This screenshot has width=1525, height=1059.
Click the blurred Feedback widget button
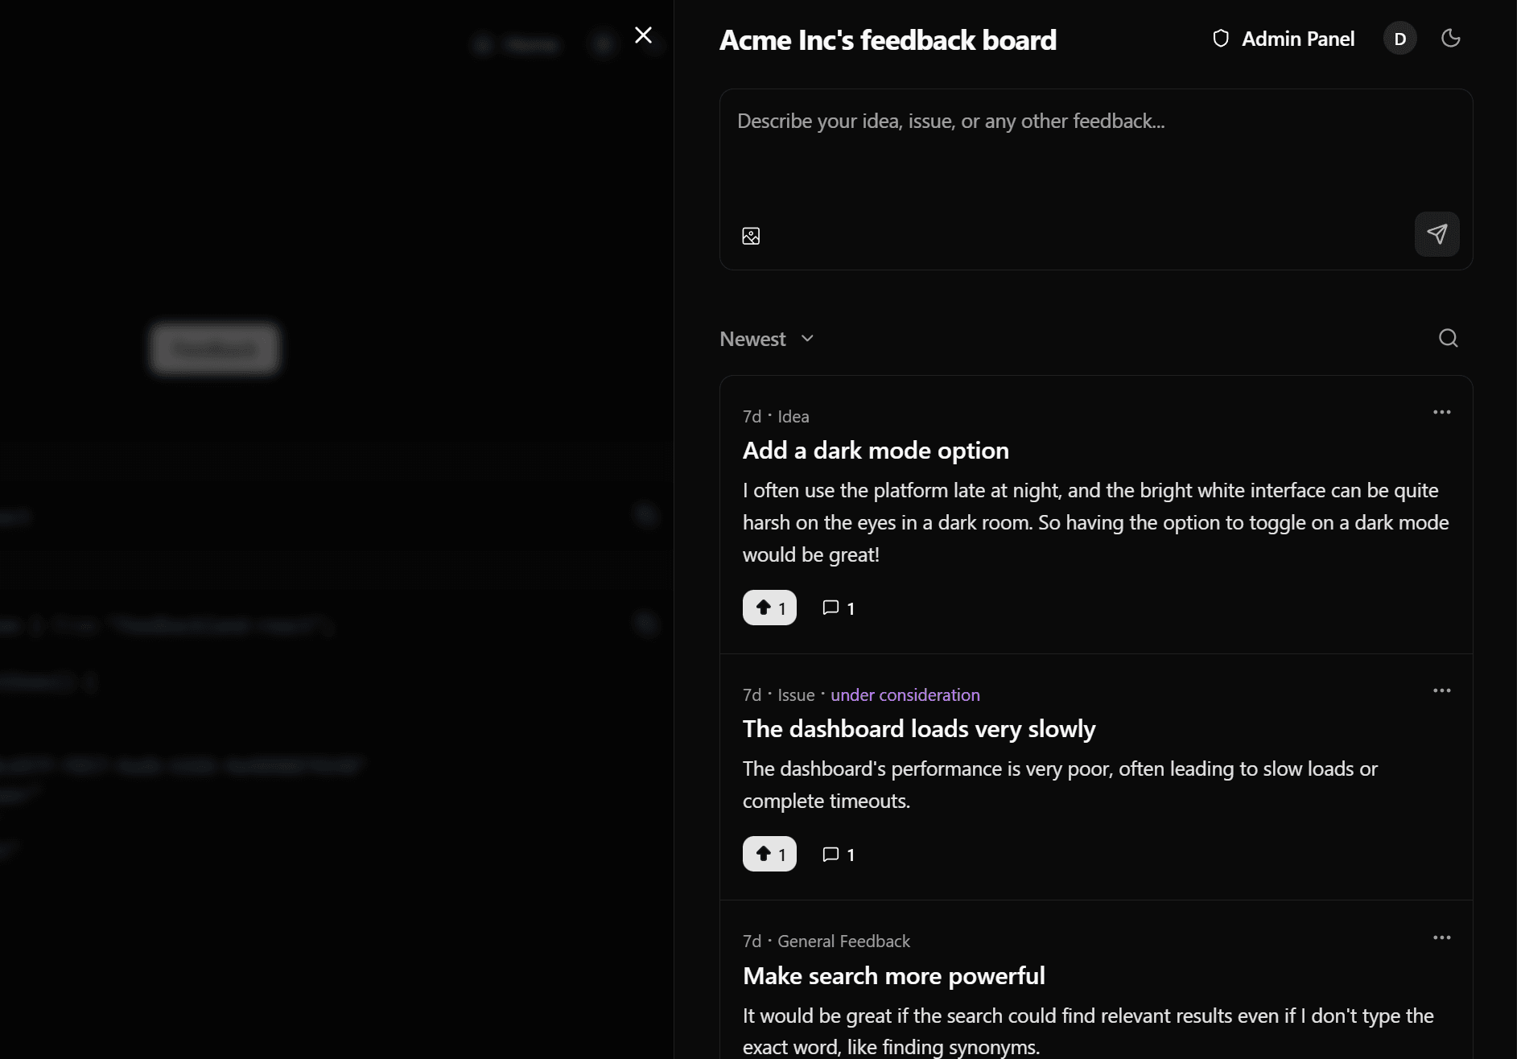(213, 348)
